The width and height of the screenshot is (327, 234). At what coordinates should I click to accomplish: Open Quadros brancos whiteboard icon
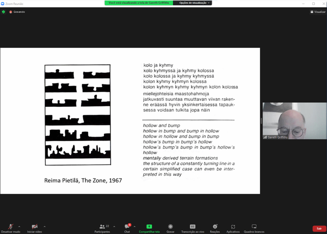coord(254,227)
